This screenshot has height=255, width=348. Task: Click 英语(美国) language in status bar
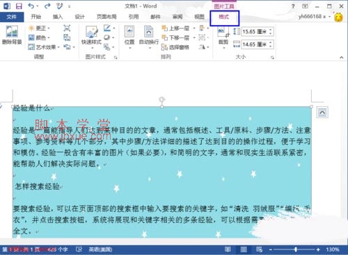coord(100,249)
